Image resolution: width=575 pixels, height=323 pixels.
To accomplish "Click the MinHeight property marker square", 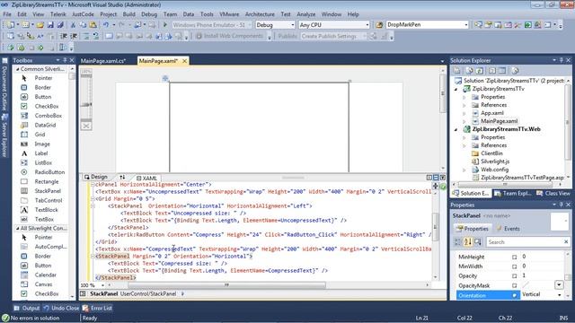I will (x=515, y=258).
